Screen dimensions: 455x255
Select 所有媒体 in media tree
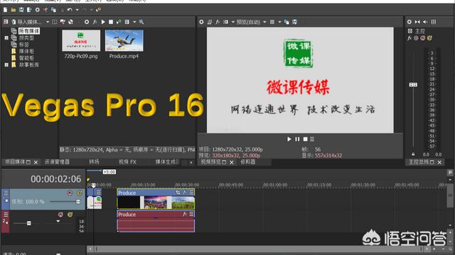click(x=29, y=31)
